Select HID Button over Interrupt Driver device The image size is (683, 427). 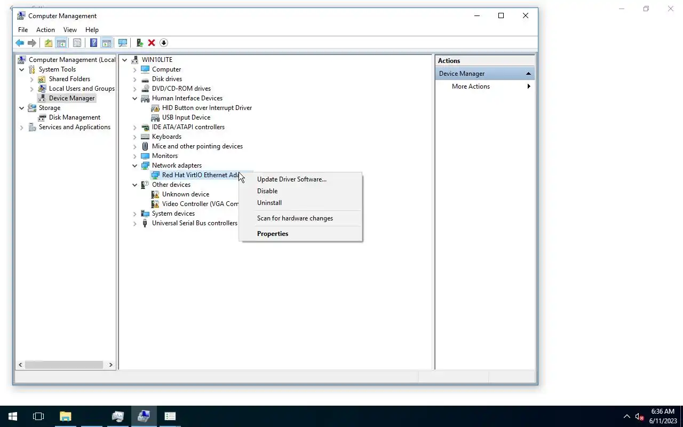pyautogui.click(x=207, y=108)
